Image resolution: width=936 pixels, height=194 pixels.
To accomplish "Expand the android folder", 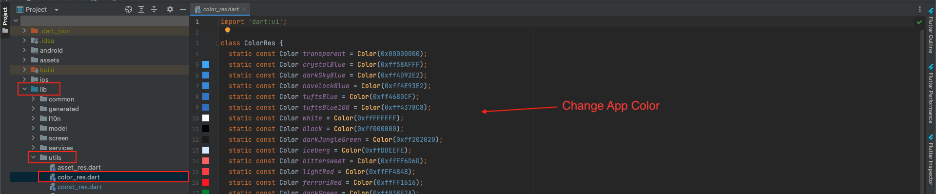I will (x=24, y=50).
